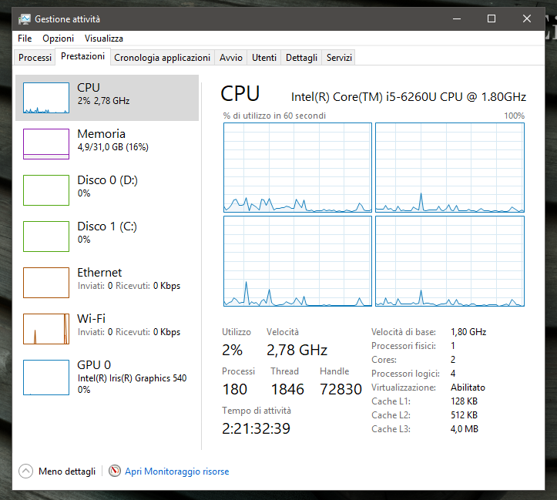This screenshot has height=500, width=557.
Task: Open the File menu
Action: tap(25, 39)
